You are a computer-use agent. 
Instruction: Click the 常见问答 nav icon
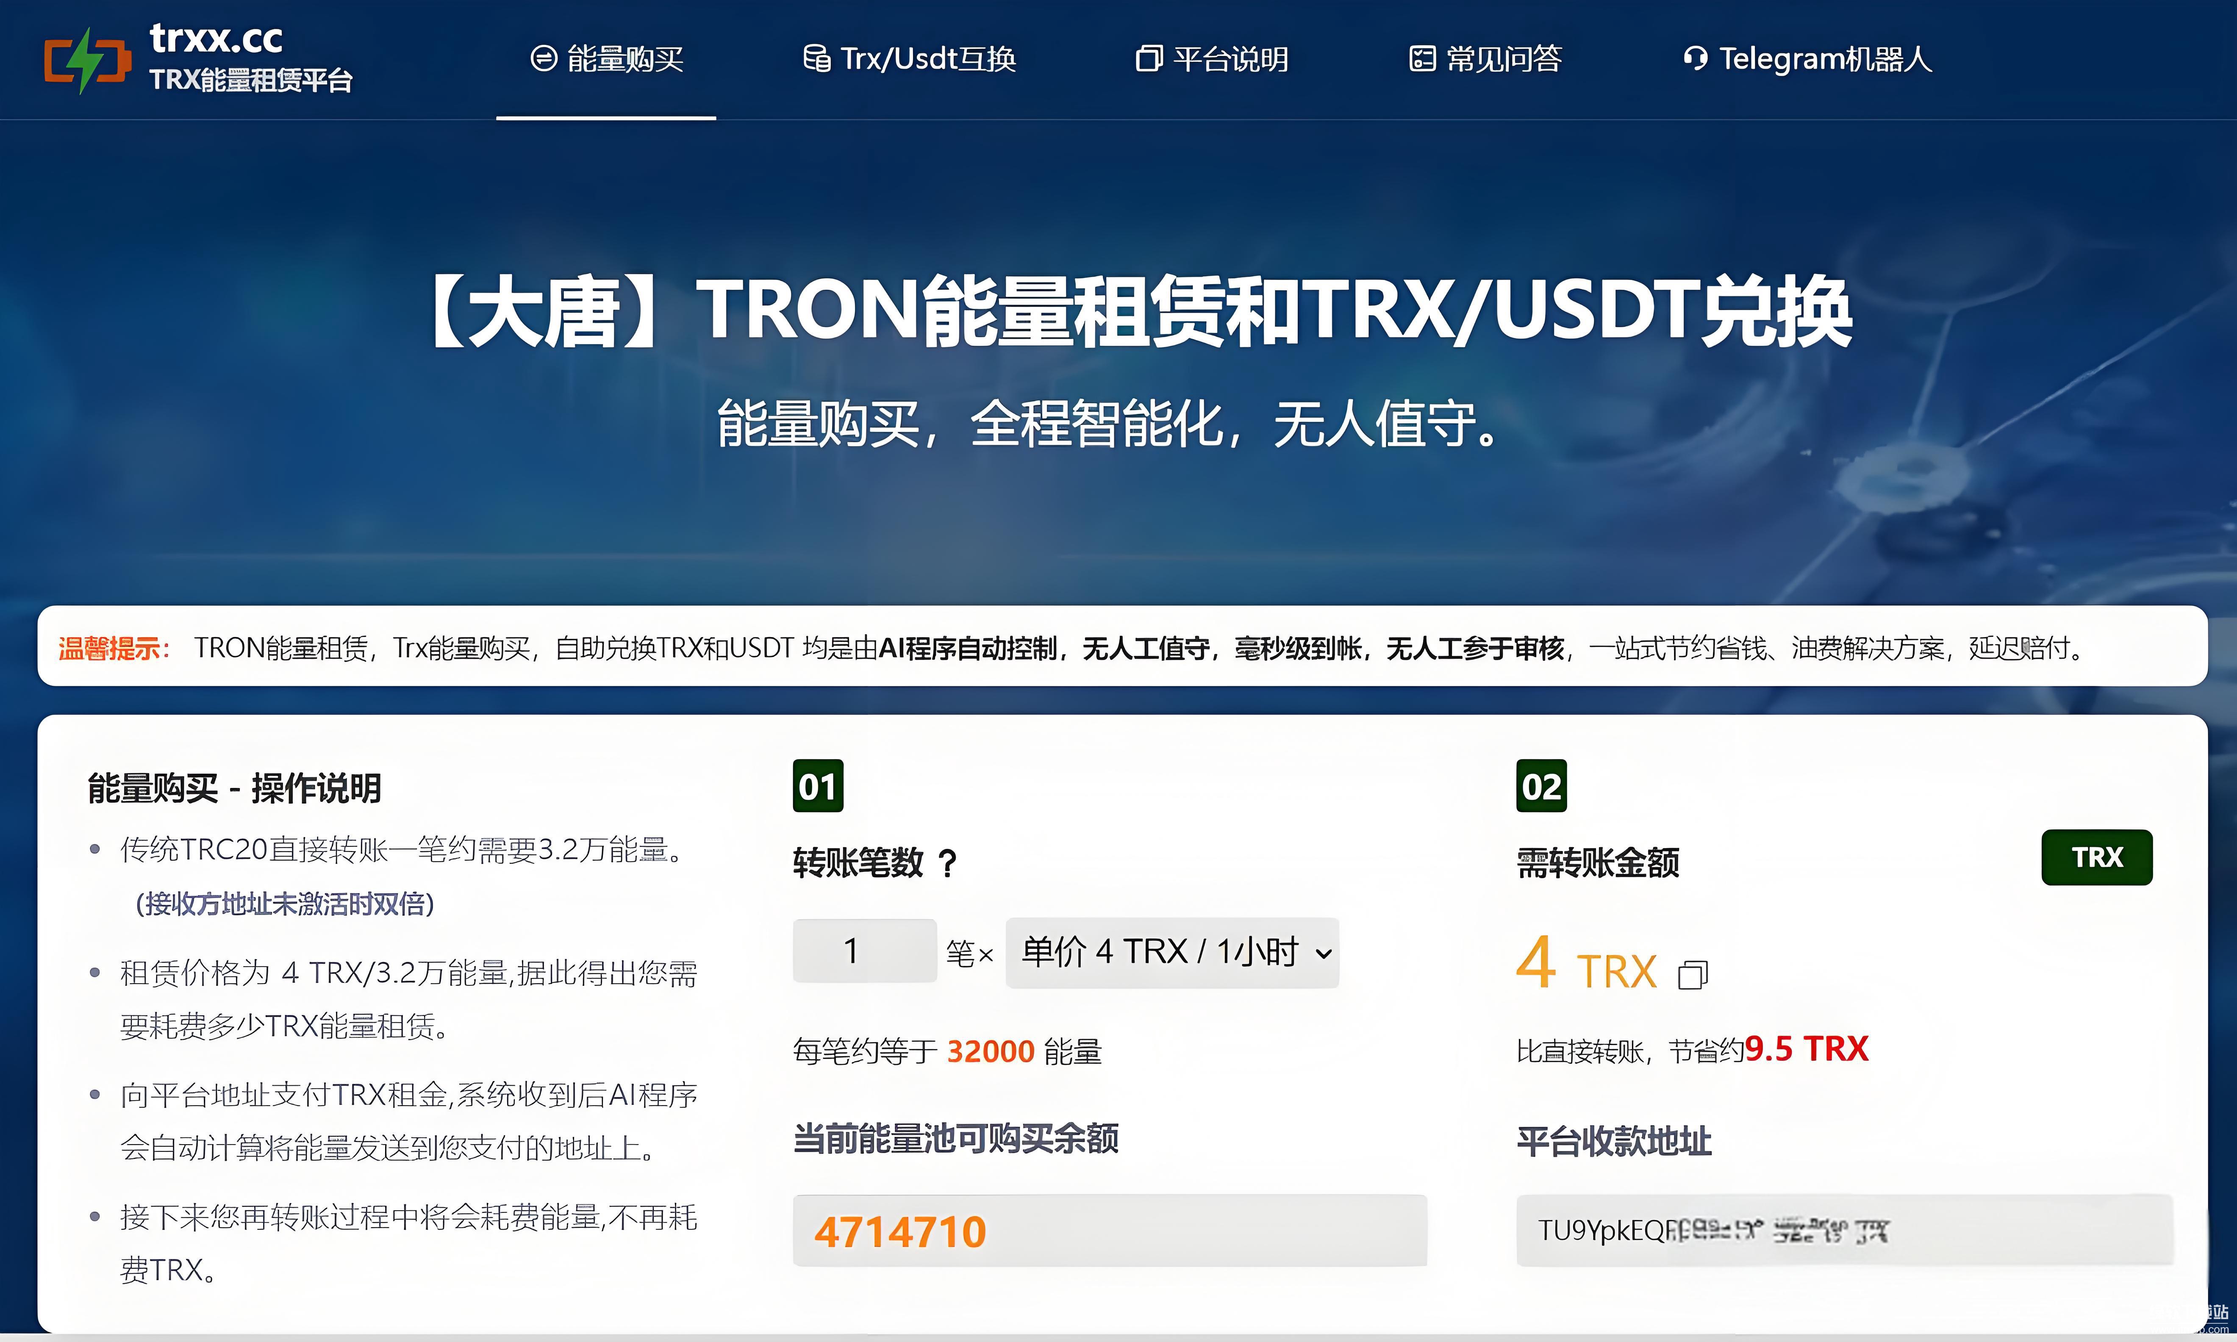coord(1422,59)
